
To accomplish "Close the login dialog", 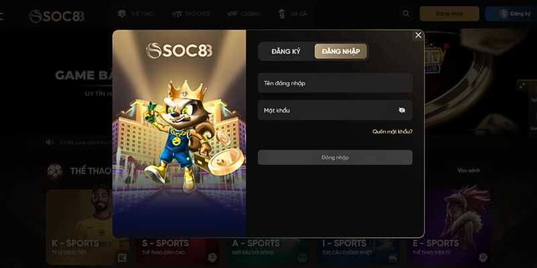I will pos(418,36).
